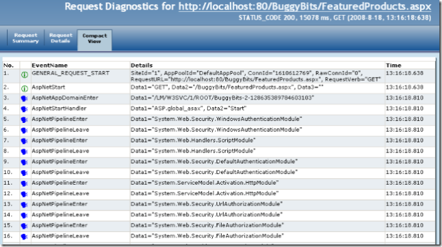Select the AspNetStartHandler event name
The width and height of the screenshot is (442, 247).
click(59, 108)
